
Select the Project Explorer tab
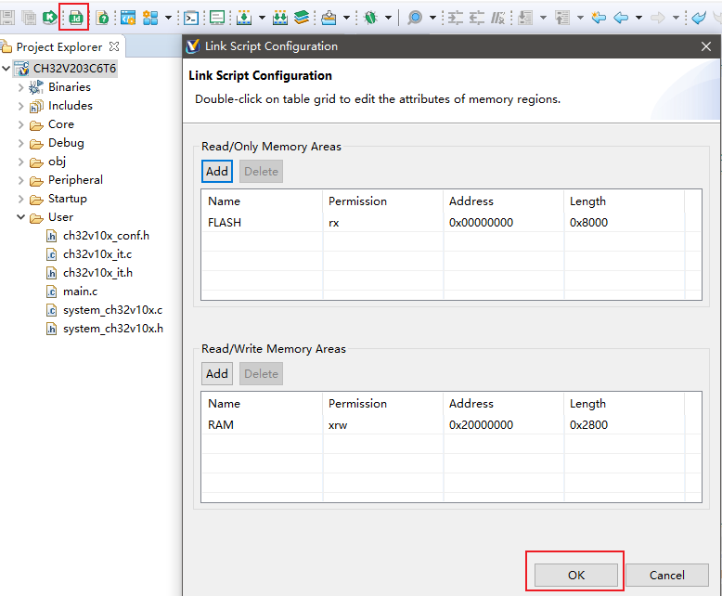click(60, 47)
